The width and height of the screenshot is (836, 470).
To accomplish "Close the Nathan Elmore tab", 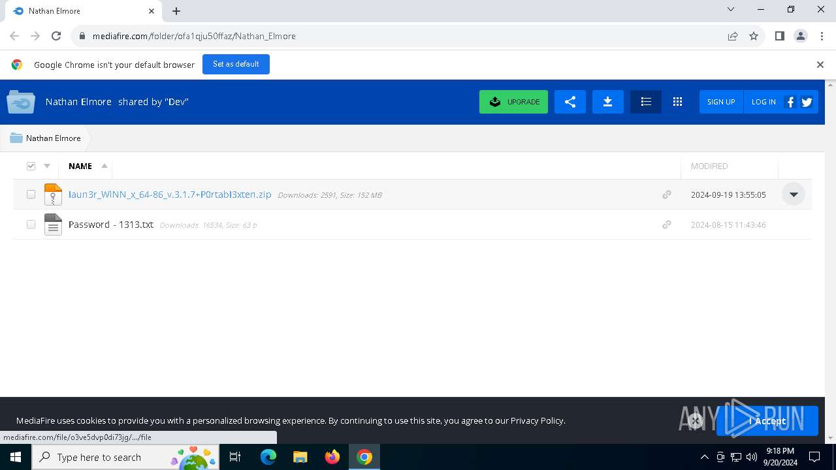I will click(x=152, y=11).
